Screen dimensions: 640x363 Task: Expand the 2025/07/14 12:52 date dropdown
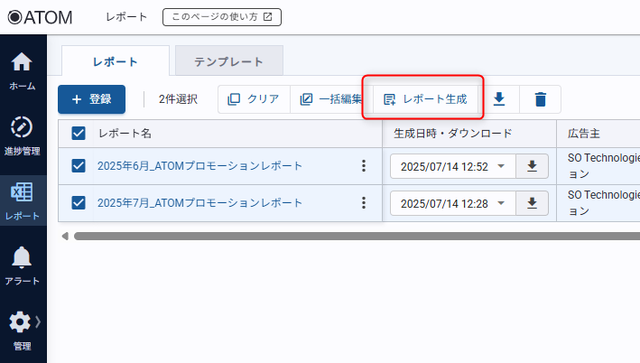point(501,166)
